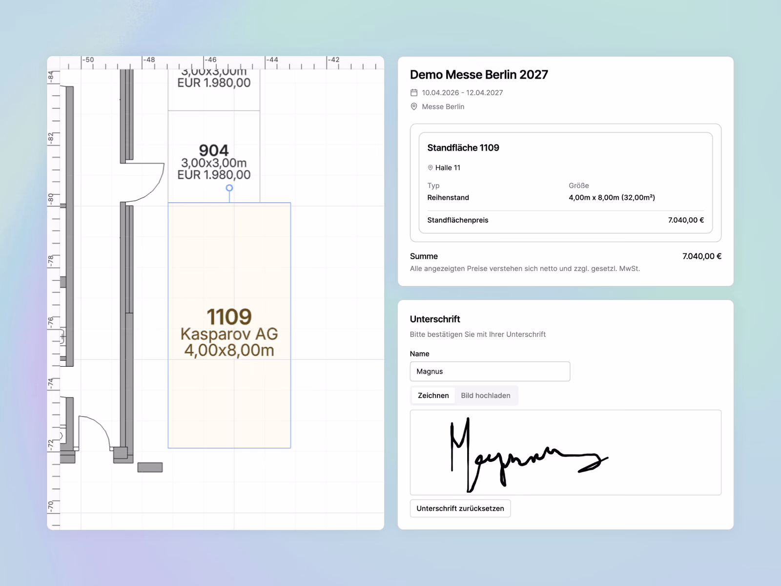This screenshot has height=586, width=781.
Task: Click the Summe label
Action: click(x=424, y=256)
